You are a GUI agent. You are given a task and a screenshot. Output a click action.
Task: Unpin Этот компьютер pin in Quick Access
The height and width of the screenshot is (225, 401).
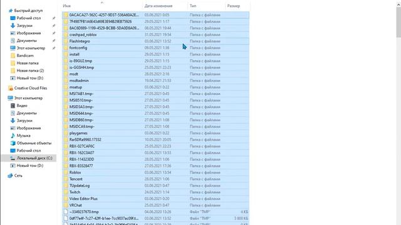point(54,48)
